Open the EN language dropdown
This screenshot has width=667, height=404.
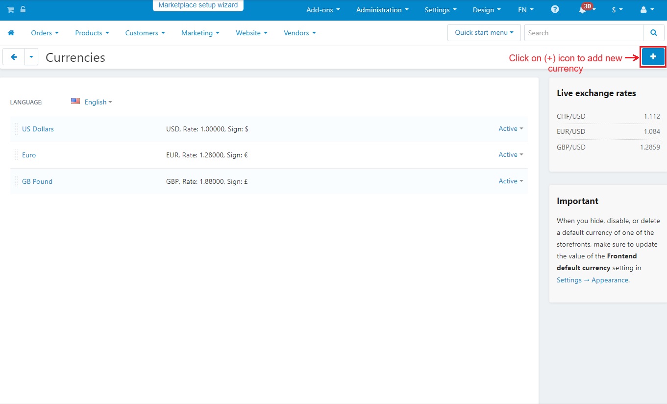pos(526,10)
